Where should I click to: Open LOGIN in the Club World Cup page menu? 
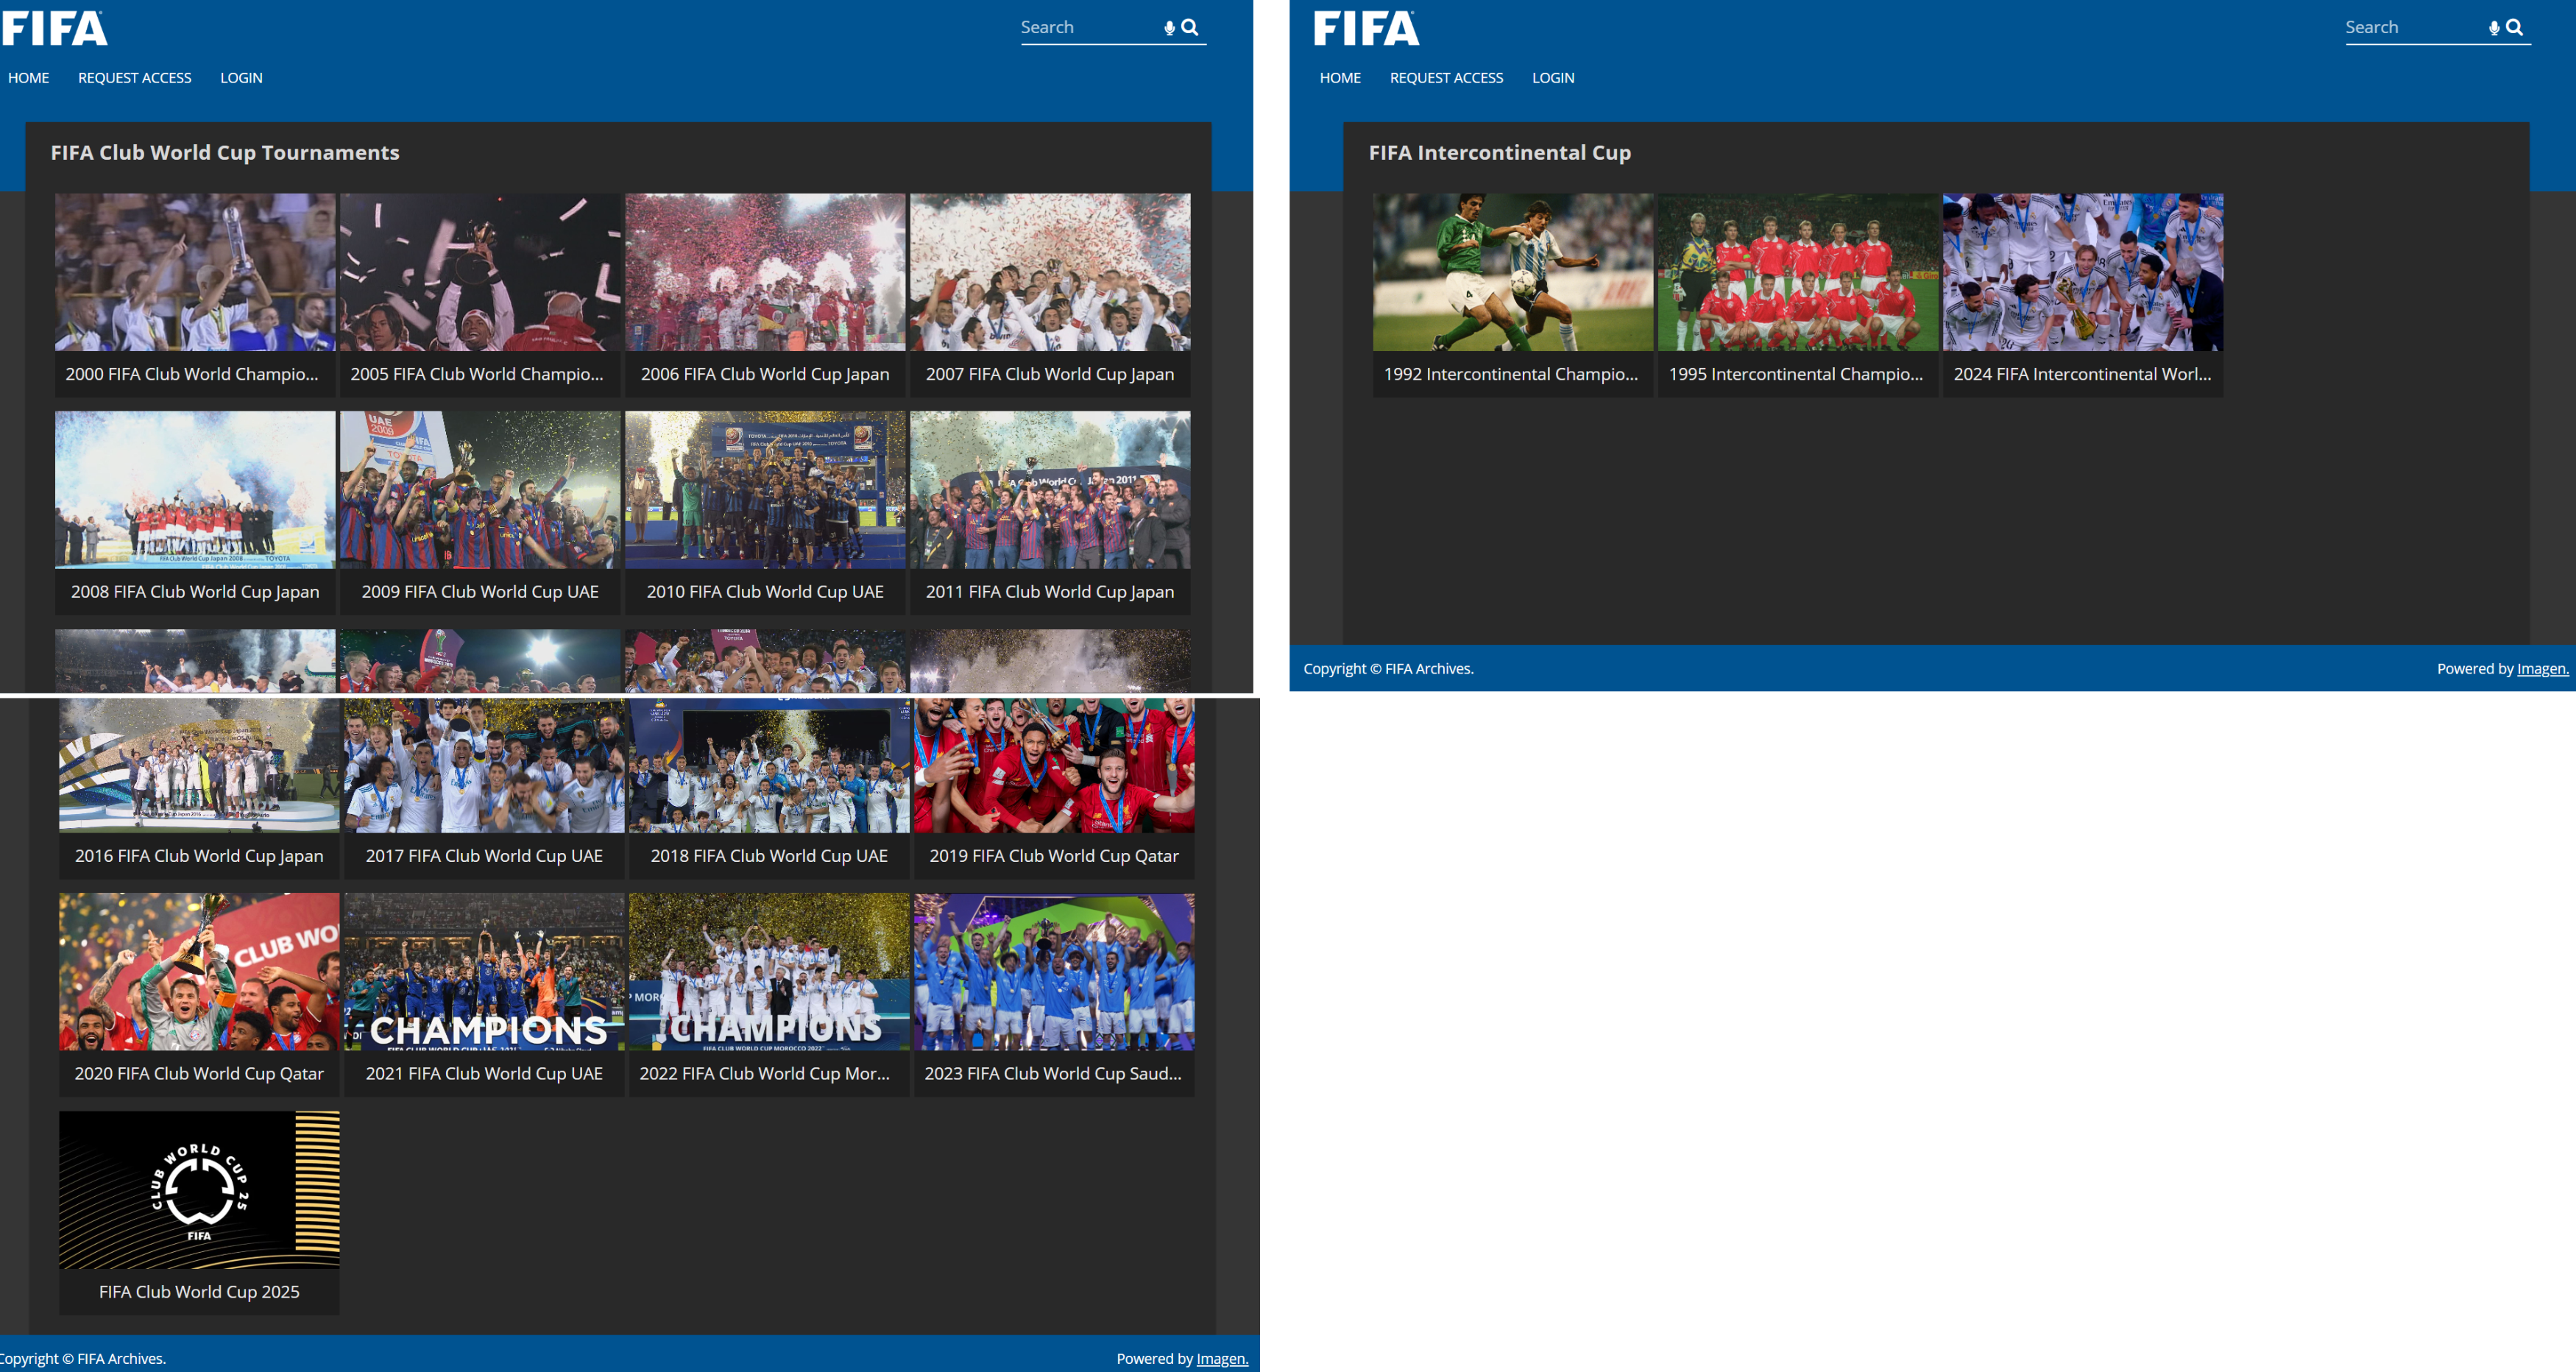click(x=241, y=78)
